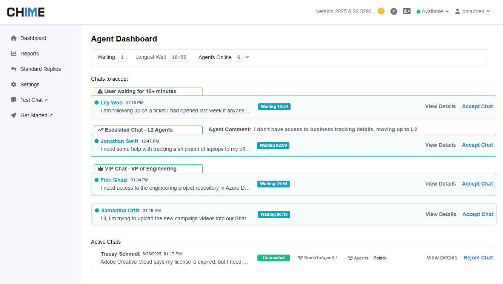The width and height of the screenshot is (503, 284).
Task: View Details for Lily Woo chat
Action: (x=440, y=106)
